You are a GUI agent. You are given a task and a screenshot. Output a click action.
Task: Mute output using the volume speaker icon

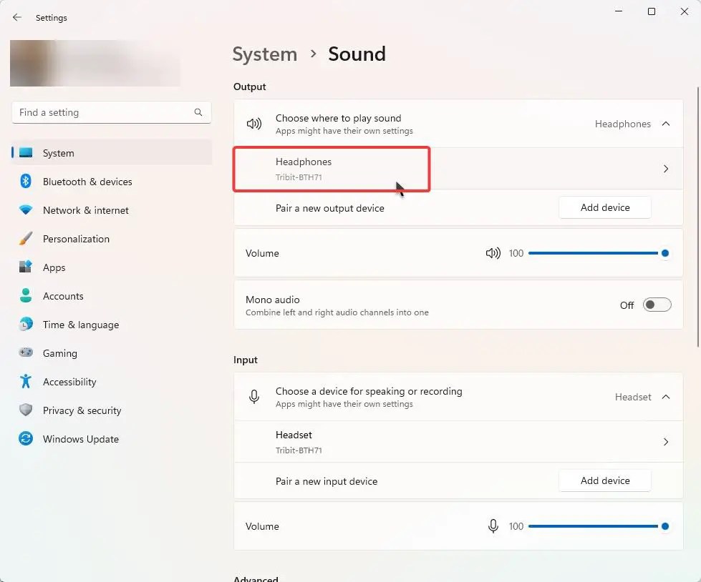tap(493, 253)
